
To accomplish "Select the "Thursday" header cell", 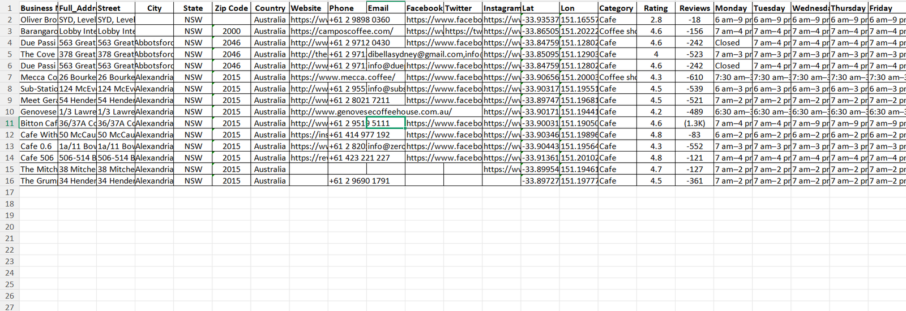I will [848, 8].
